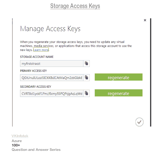Open the VKInfotek link

(x=20, y=136)
